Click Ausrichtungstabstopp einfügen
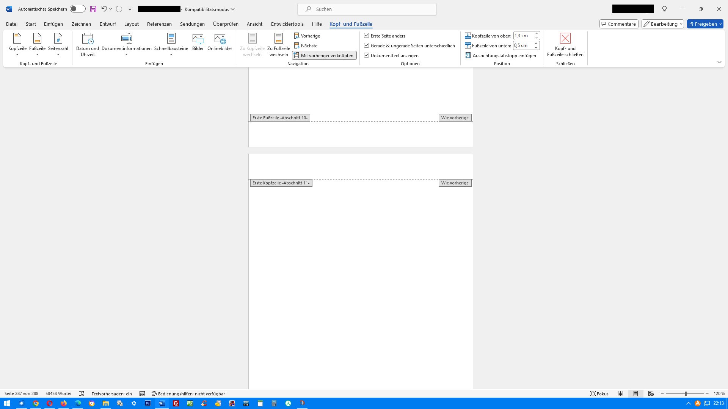This screenshot has width=728, height=409. point(500,56)
